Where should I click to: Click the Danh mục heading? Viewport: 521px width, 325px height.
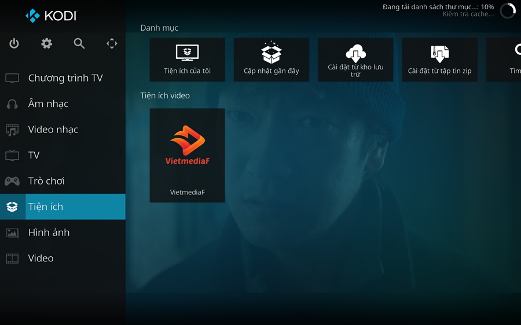159,28
